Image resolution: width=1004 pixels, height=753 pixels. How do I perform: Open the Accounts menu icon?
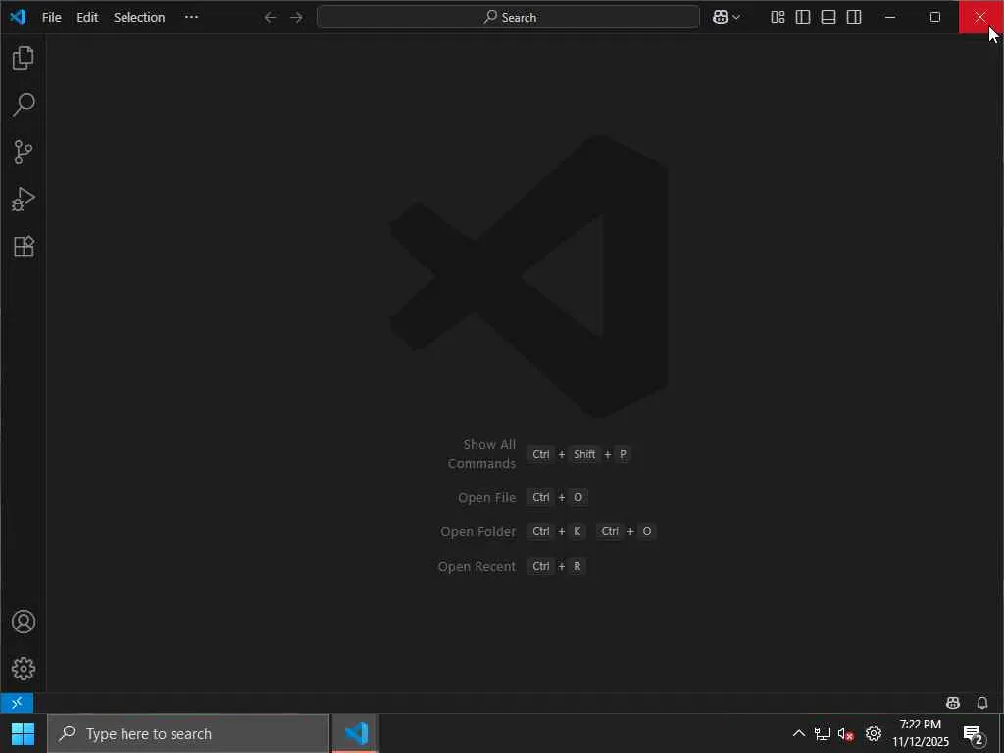click(x=24, y=622)
